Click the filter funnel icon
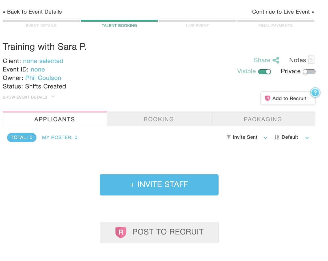This screenshot has width=328, height=261. click(x=229, y=137)
